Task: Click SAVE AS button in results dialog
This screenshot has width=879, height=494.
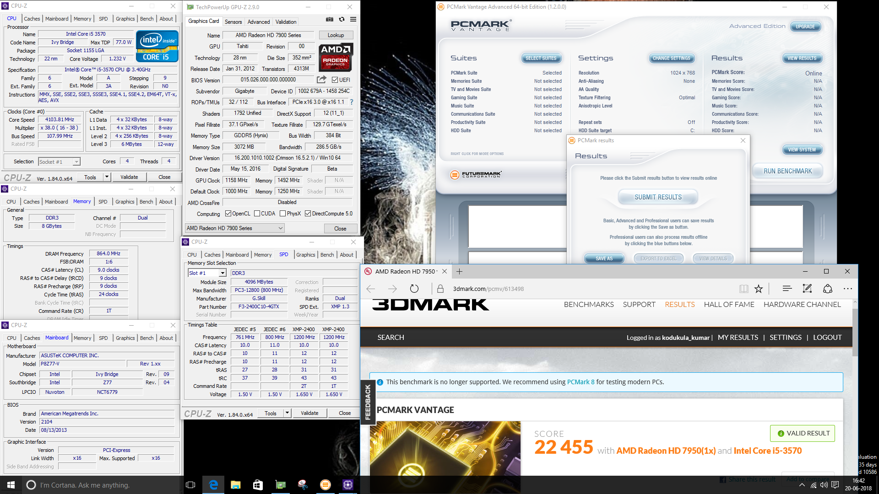Action: [x=604, y=258]
